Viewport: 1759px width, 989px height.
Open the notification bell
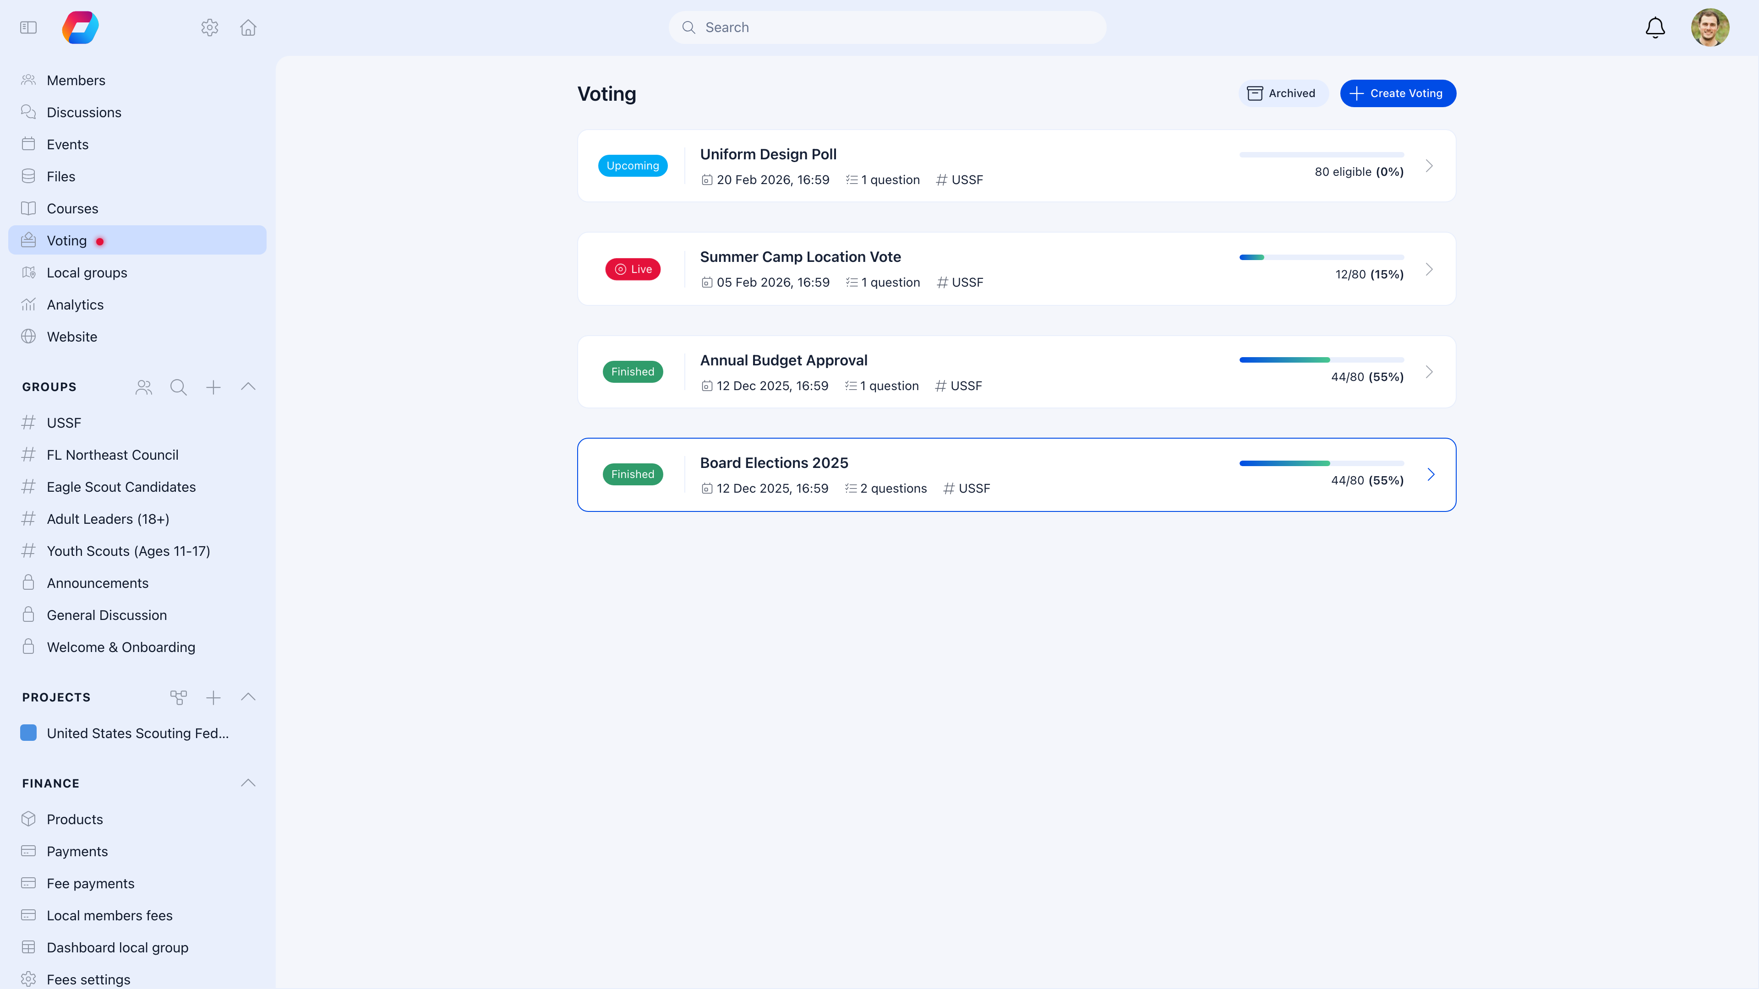tap(1655, 27)
